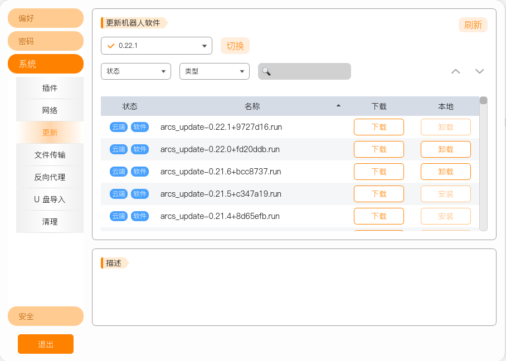Click the 刷新 refresh button
The width and height of the screenshot is (506, 361).
pos(473,25)
